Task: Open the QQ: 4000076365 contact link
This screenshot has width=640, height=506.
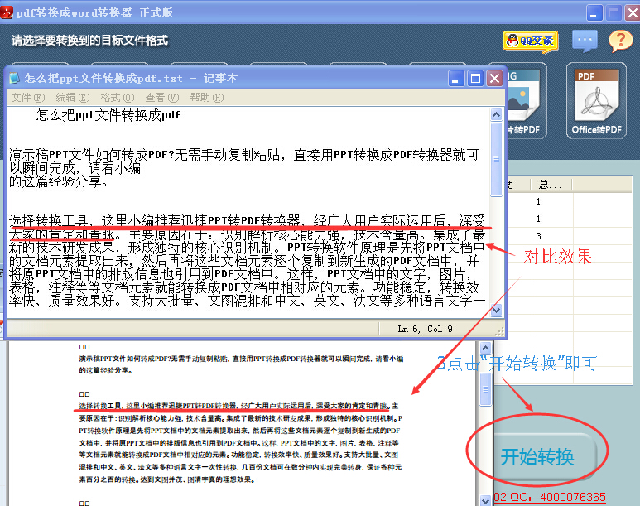Action: click(x=550, y=497)
